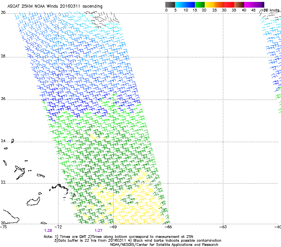Click the latitude label 28
Viewport: 281px width, 247px height.
(3, 56)
